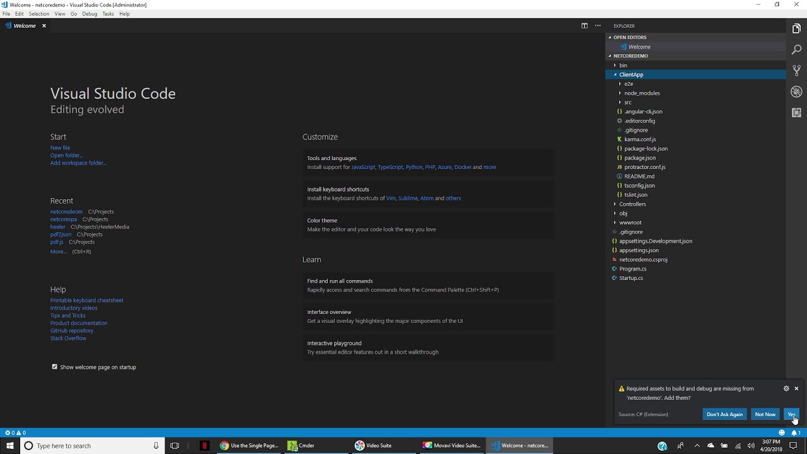Expand the src folder
This screenshot has width=807, height=454.
click(695, 102)
